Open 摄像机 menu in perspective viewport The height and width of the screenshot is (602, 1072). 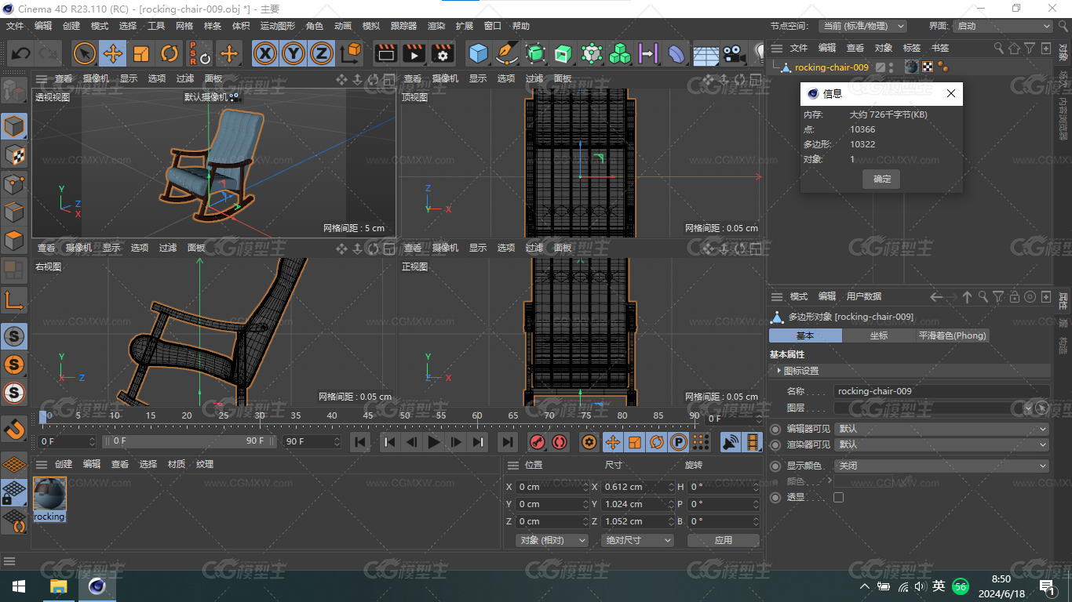point(96,78)
